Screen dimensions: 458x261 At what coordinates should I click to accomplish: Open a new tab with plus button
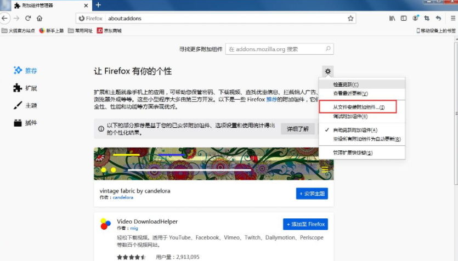tap(98, 5)
